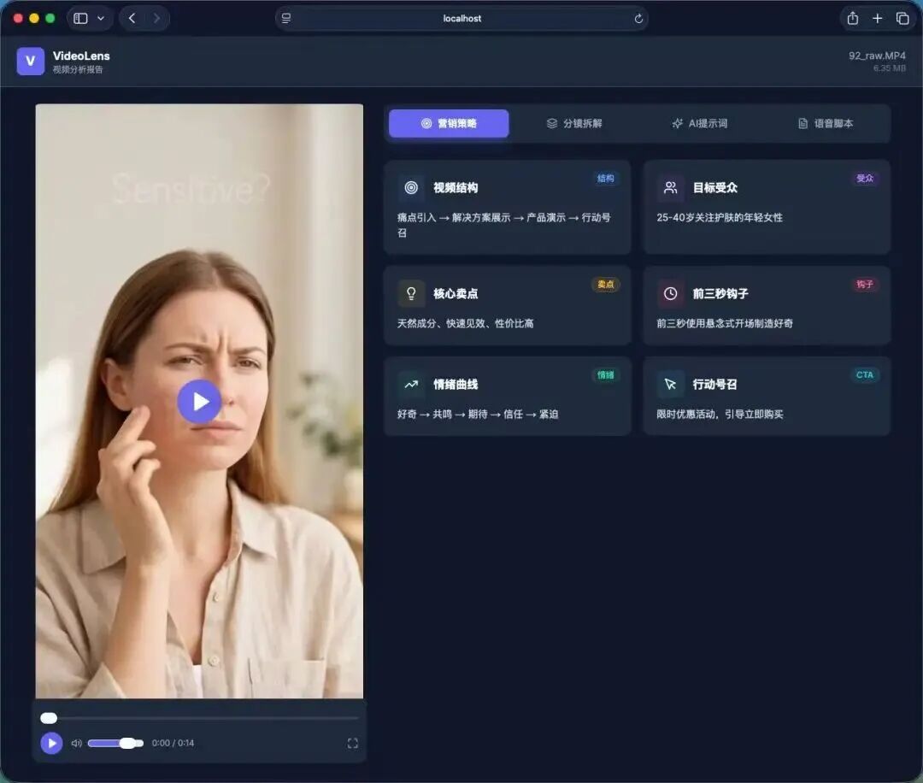Click the cursor icon on the 行动号召 card
This screenshot has height=783, width=923.
click(x=671, y=384)
